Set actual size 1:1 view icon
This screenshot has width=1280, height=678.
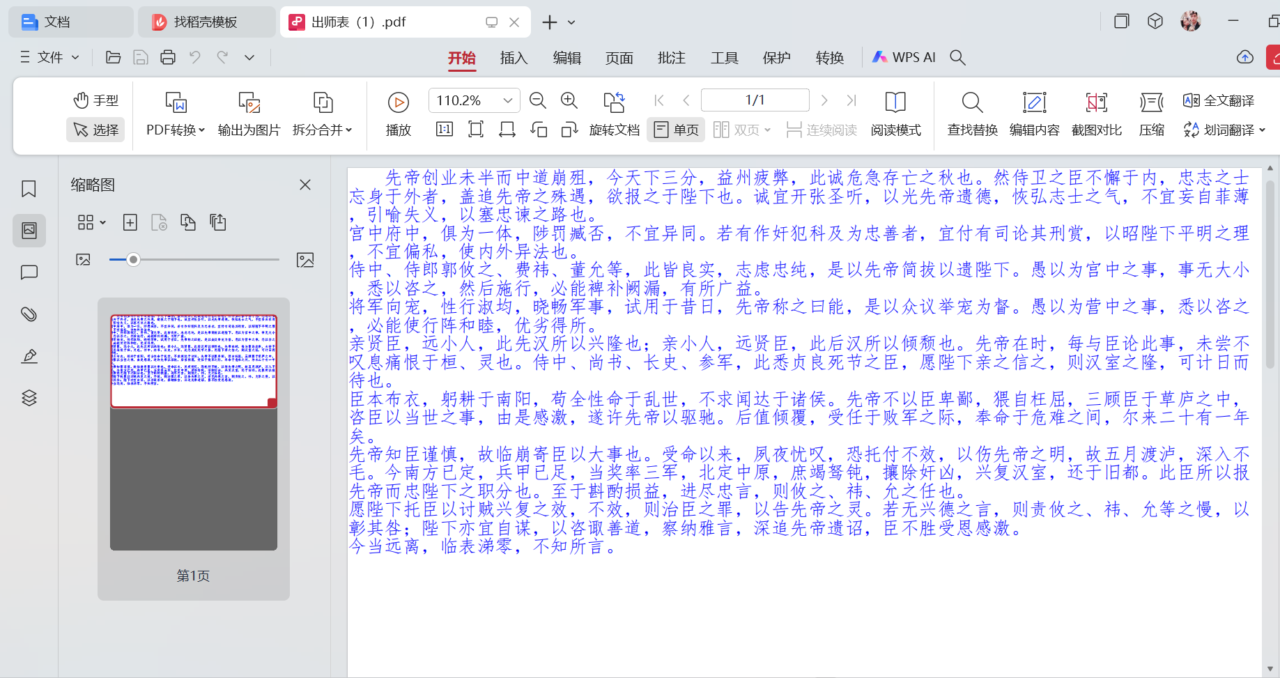445,129
